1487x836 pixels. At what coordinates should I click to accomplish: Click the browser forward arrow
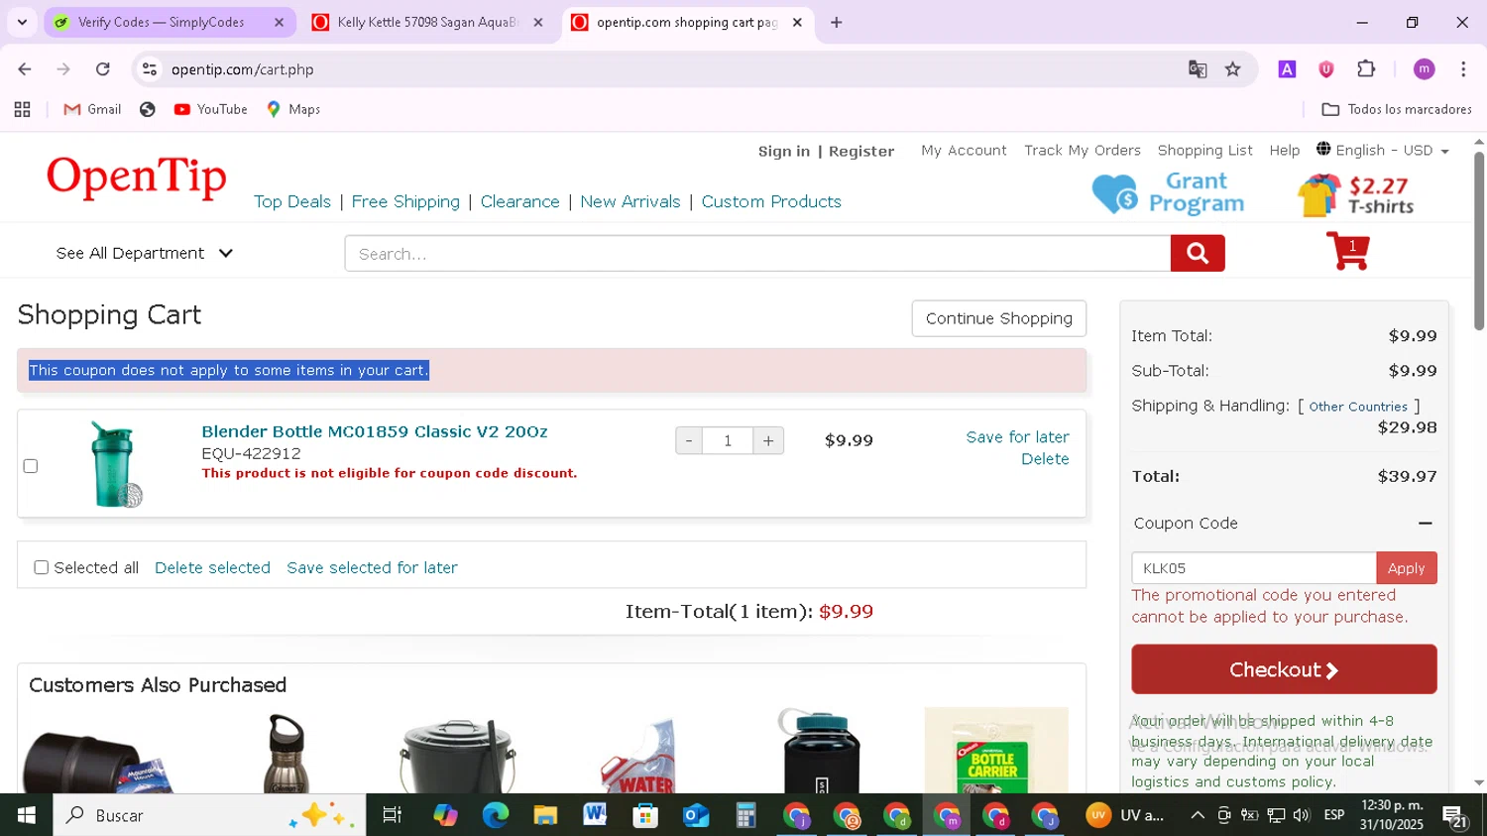[x=63, y=69]
